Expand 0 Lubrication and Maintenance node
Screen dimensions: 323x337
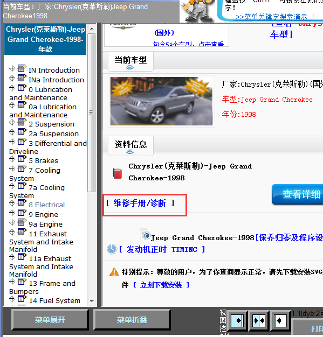(12, 88)
